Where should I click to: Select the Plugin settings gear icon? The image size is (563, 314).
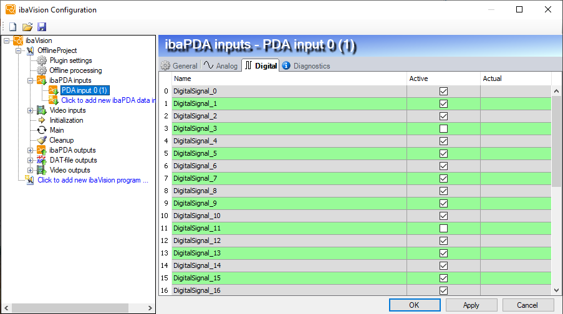(42, 60)
